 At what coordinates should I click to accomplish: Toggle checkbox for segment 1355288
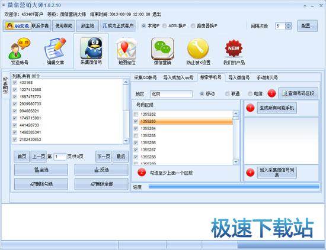pyautogui.click(x=136, y=157)
